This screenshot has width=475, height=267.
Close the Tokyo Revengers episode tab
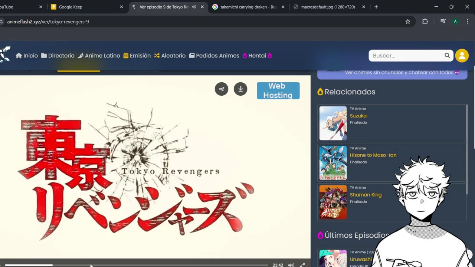coord(202,7)
